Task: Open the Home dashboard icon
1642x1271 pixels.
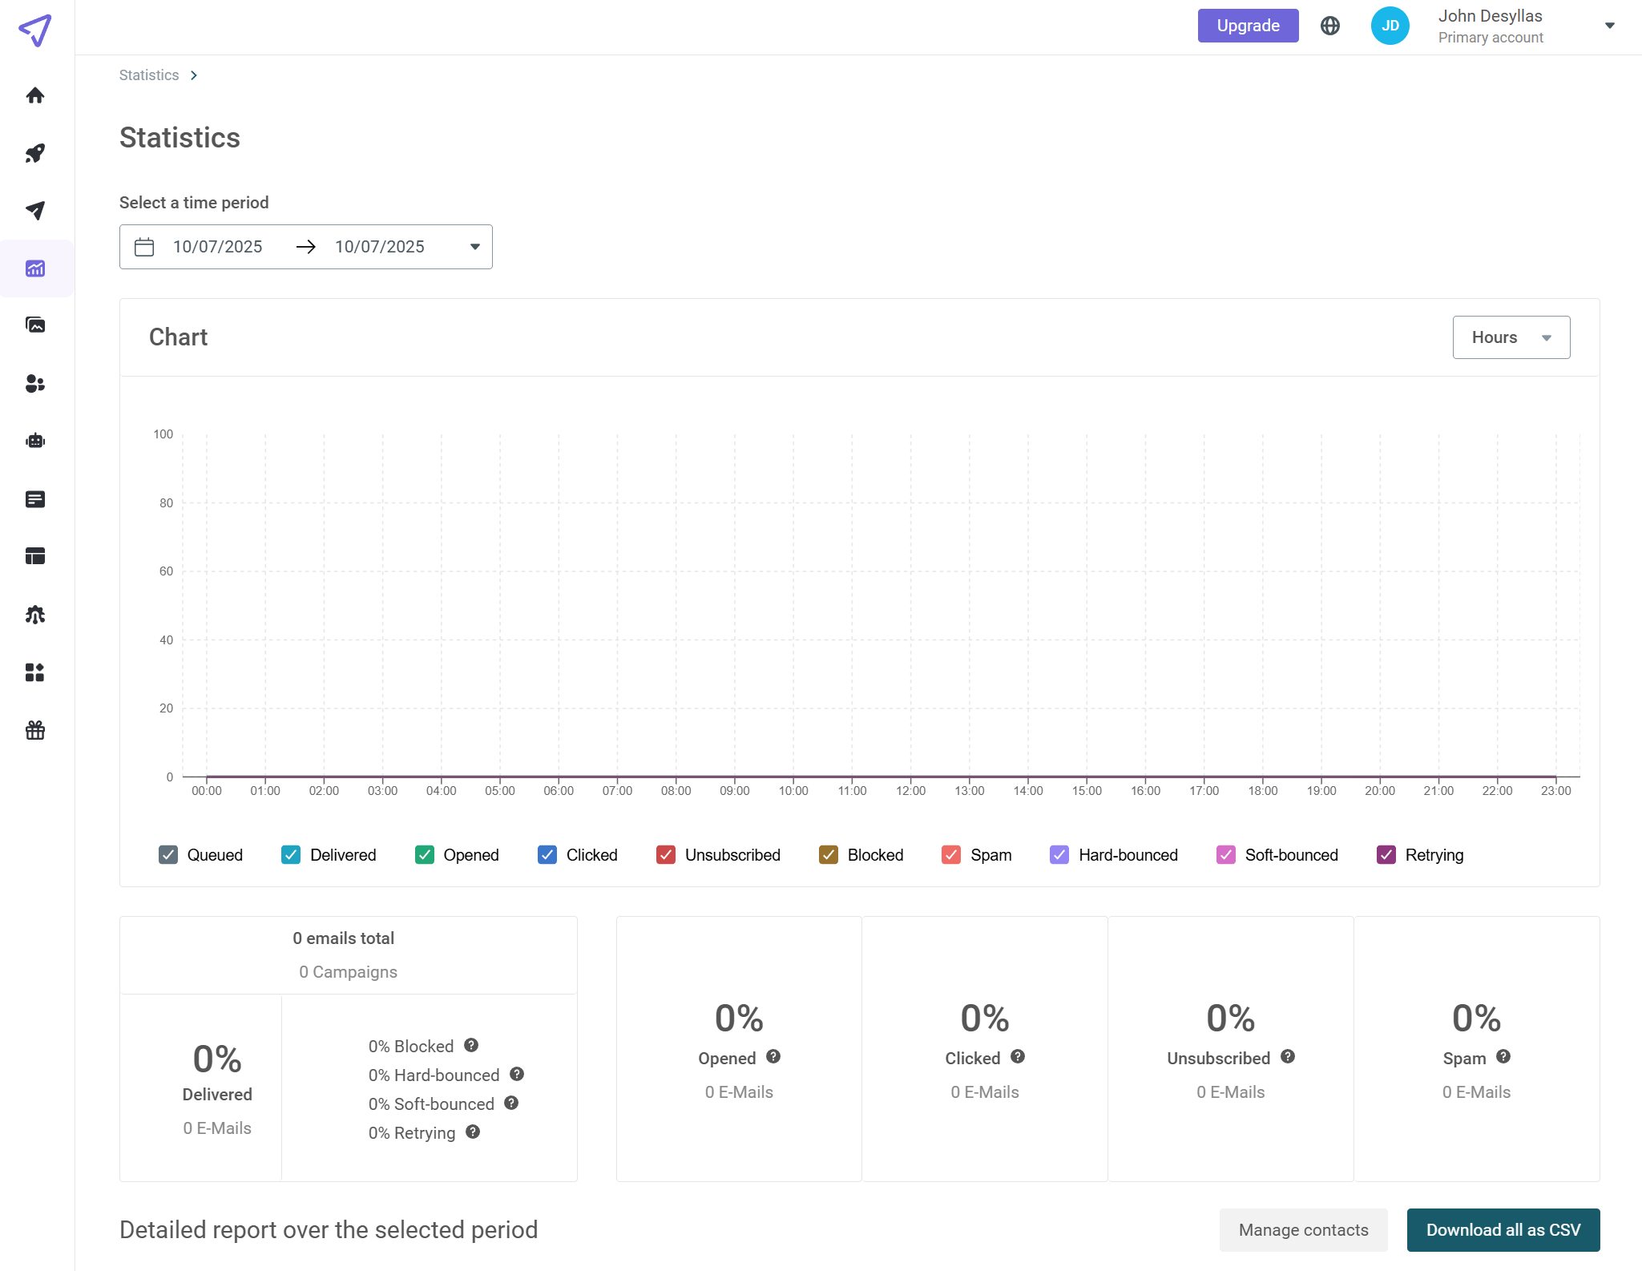Action: coord(35,95)
